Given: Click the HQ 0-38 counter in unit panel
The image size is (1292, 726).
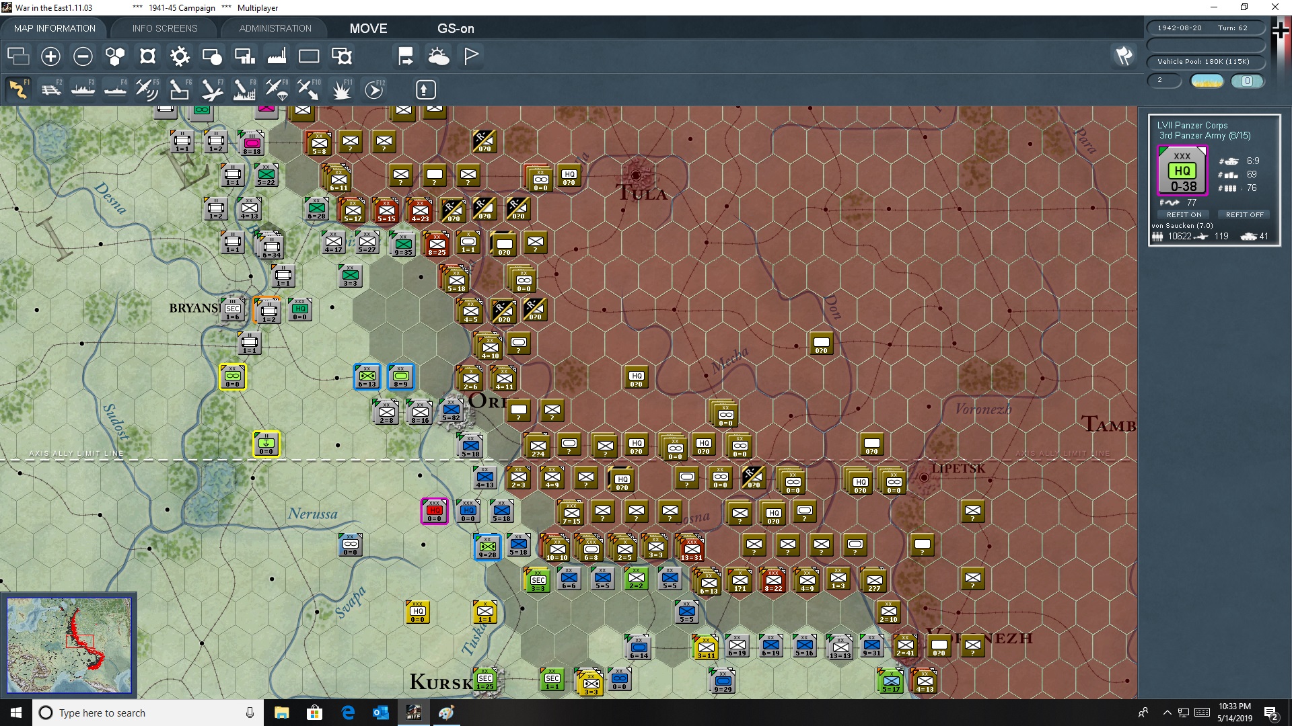Looking at the screenshot, I should click(1183, 171).
